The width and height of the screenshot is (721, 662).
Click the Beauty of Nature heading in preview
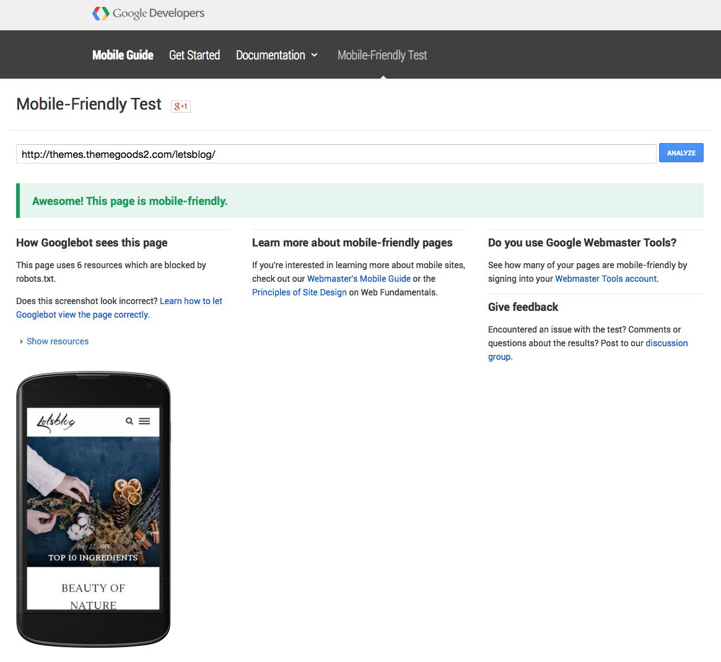[x=93, y=588]
